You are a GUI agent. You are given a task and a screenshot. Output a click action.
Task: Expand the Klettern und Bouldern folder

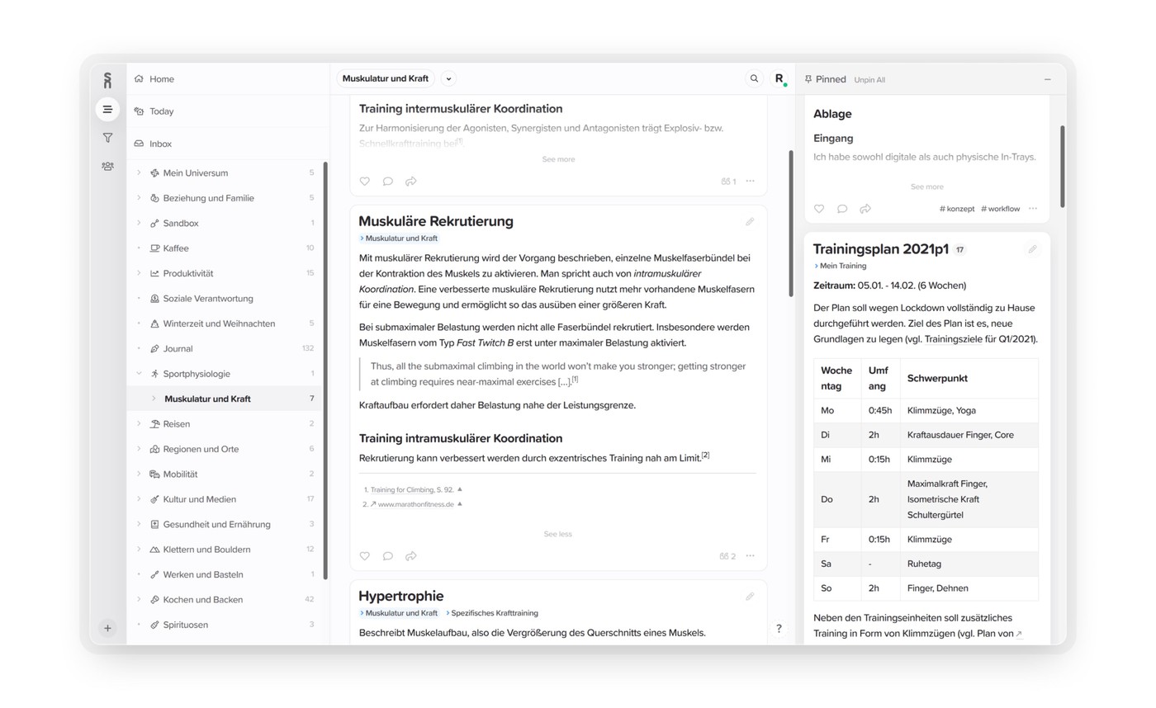tap(139, 550)
